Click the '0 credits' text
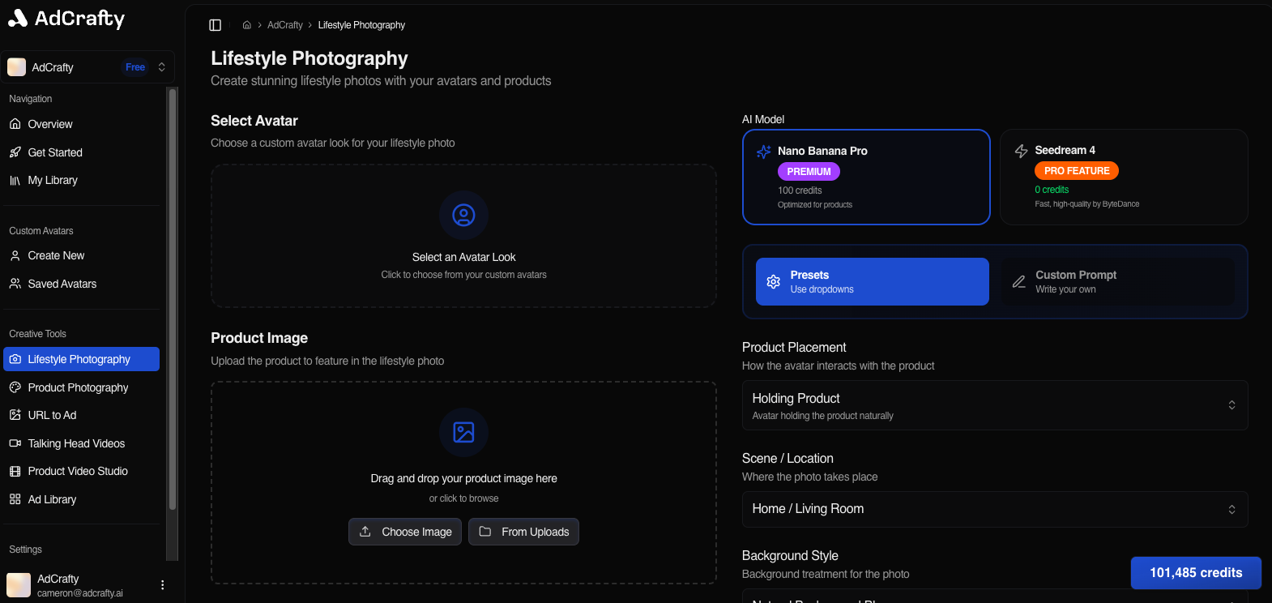 pyautogui.click(x=1052, y=190)
